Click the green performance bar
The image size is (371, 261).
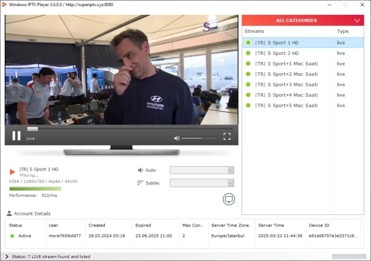click(x=35, y=189)
